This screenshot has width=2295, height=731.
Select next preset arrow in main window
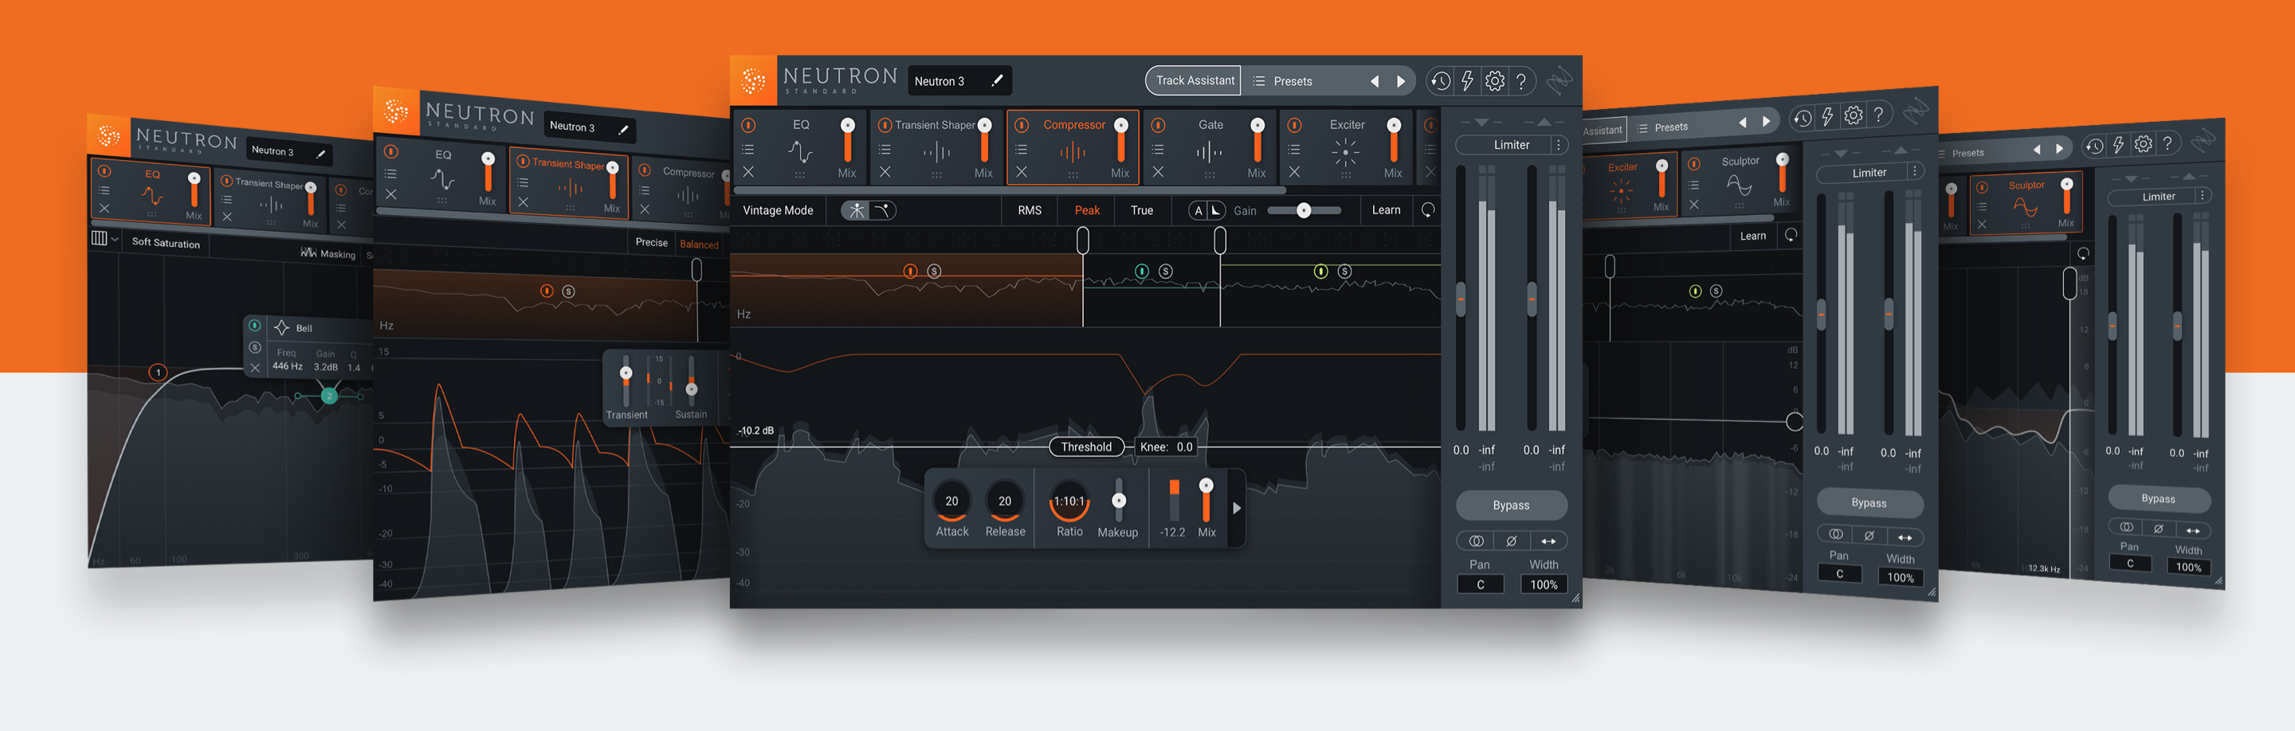point(1401,81)
